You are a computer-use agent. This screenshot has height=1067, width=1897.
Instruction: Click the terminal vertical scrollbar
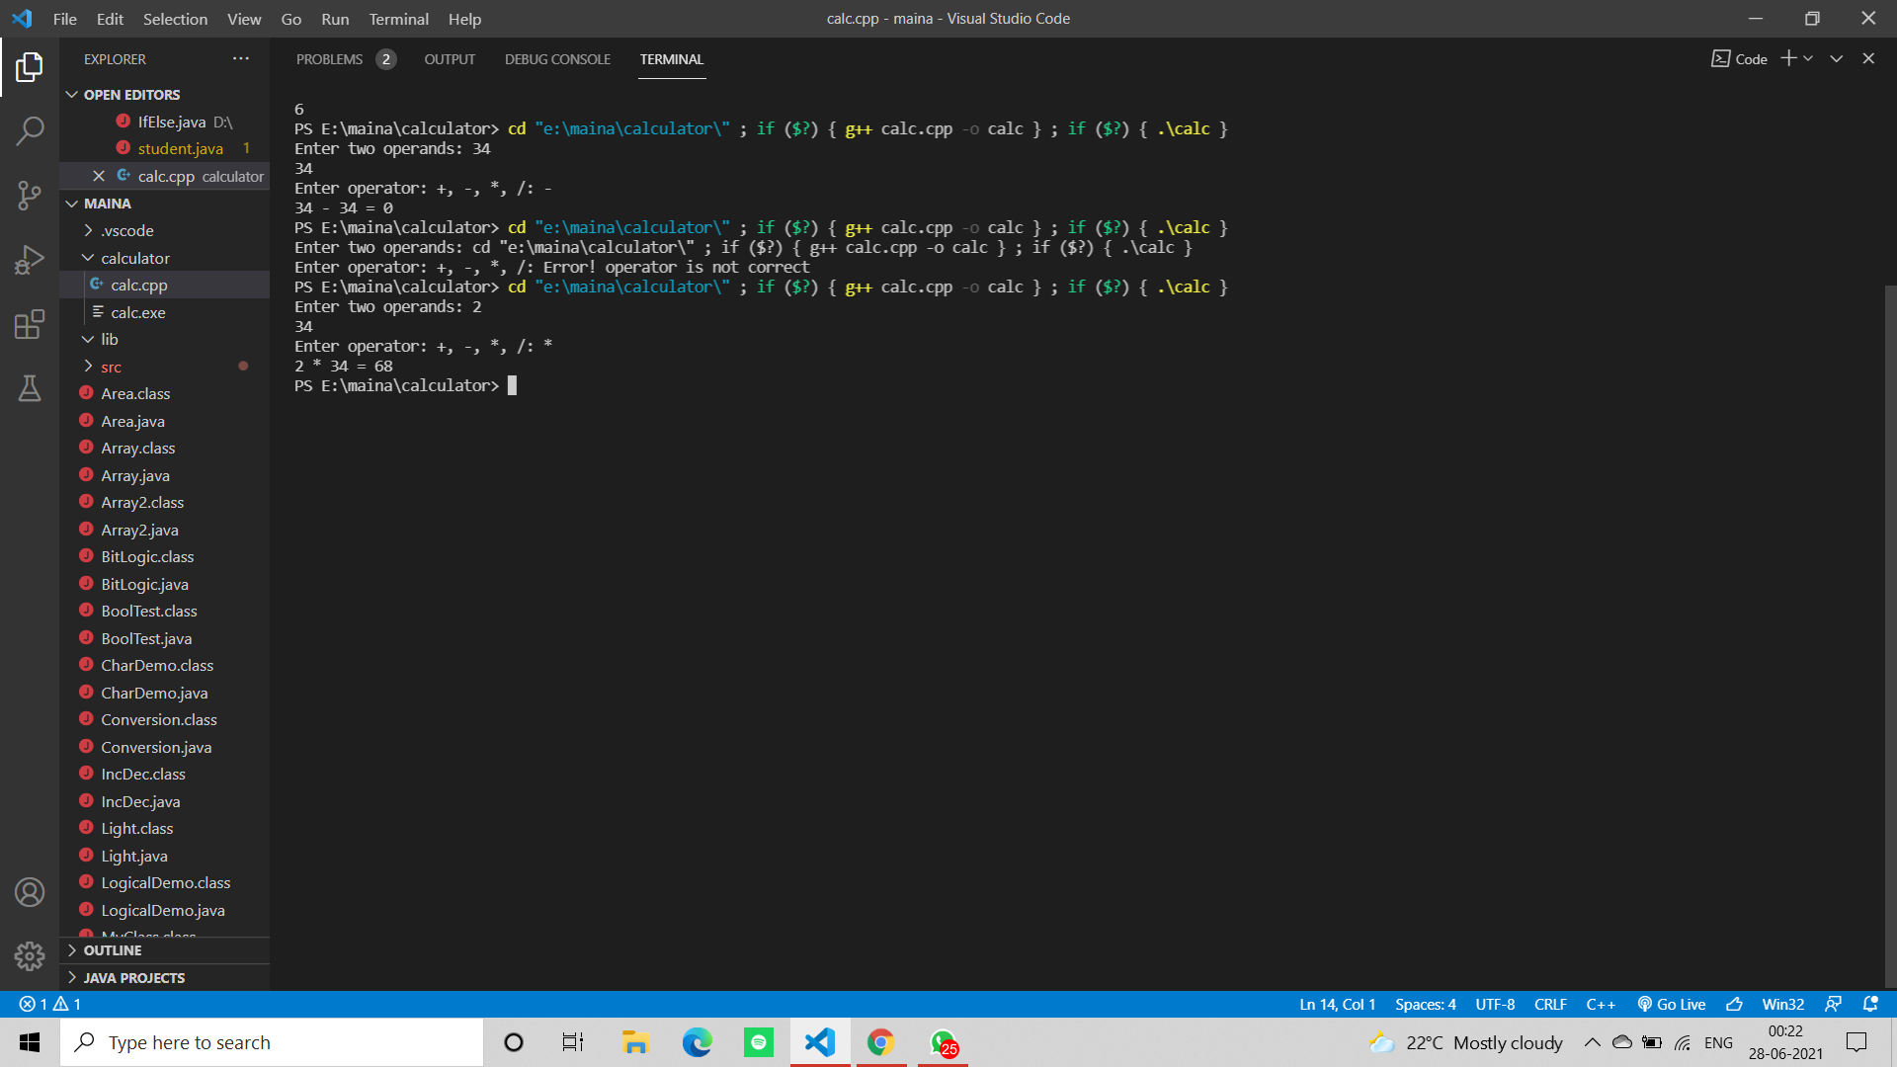[1890, 632]
